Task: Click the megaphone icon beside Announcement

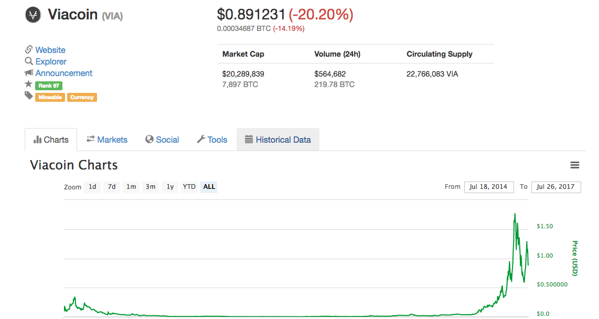Action: coord(29,72)
